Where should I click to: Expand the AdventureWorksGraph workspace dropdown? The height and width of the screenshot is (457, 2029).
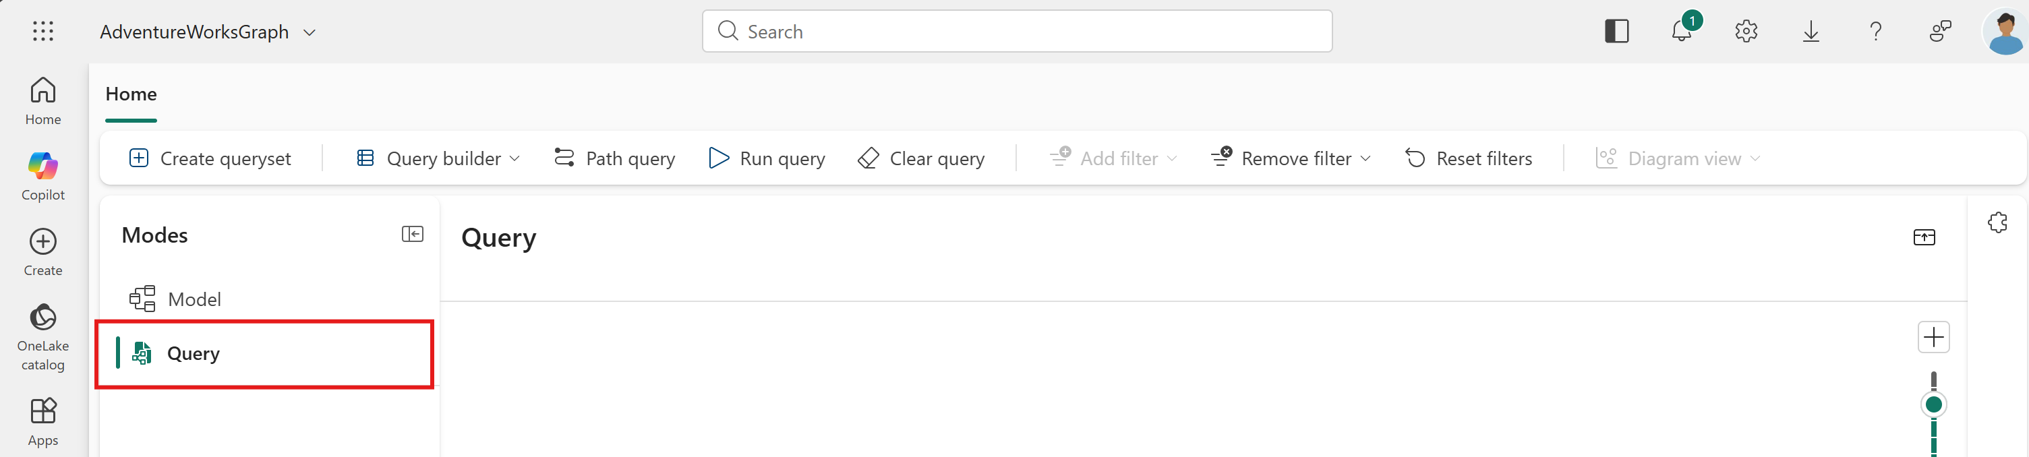coord(310,32)
